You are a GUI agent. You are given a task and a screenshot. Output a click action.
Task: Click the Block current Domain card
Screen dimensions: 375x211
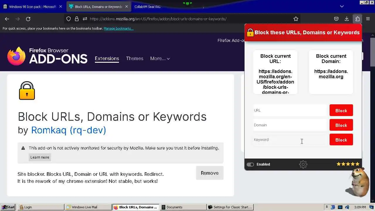coord(331,72)
